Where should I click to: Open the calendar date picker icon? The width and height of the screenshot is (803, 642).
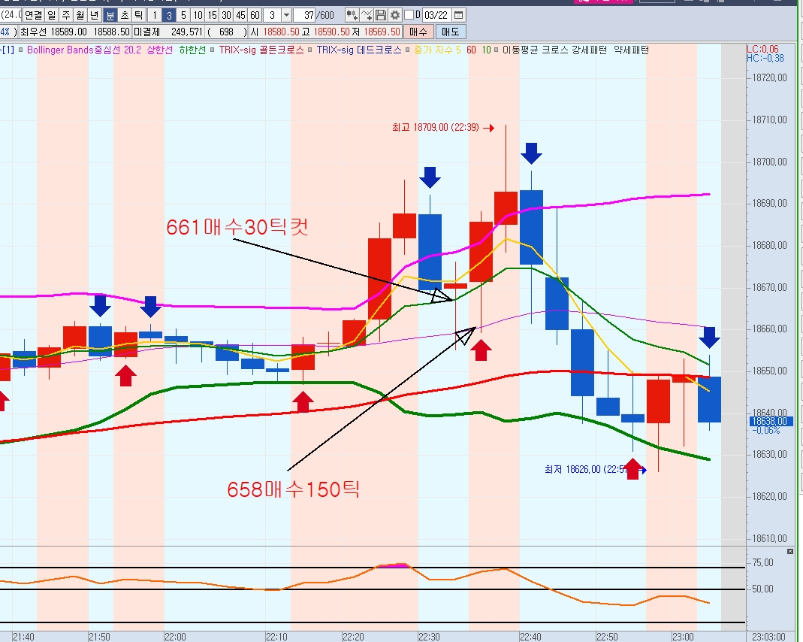tap(459, 15)
